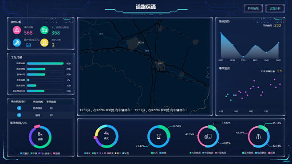
Task: Click the progress bar showing 400
Action: coord(45,63)
